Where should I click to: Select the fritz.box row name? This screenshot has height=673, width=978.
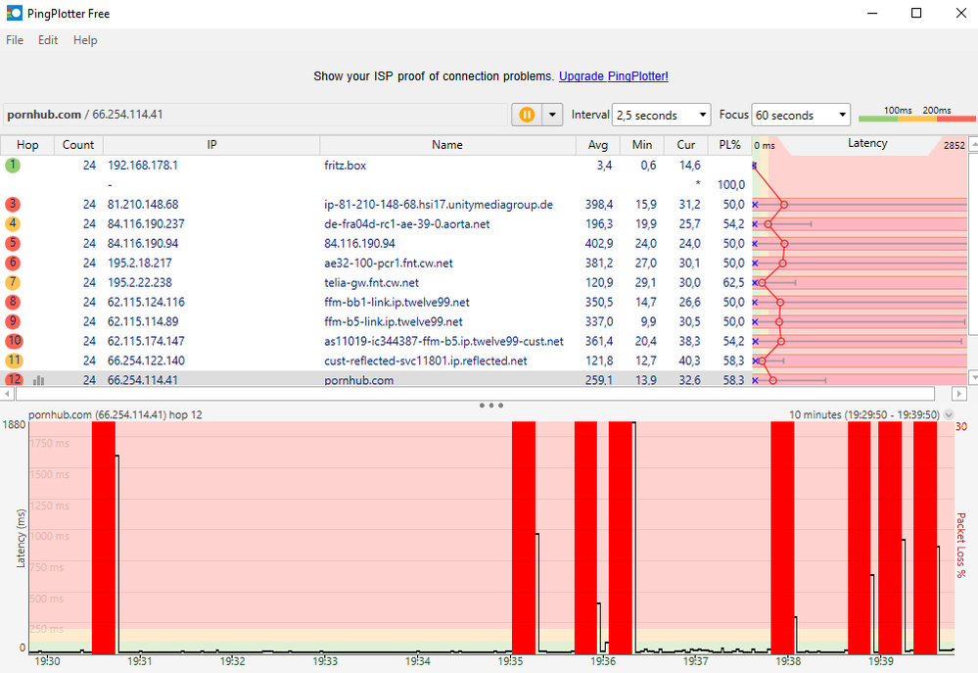coord(345,166)
